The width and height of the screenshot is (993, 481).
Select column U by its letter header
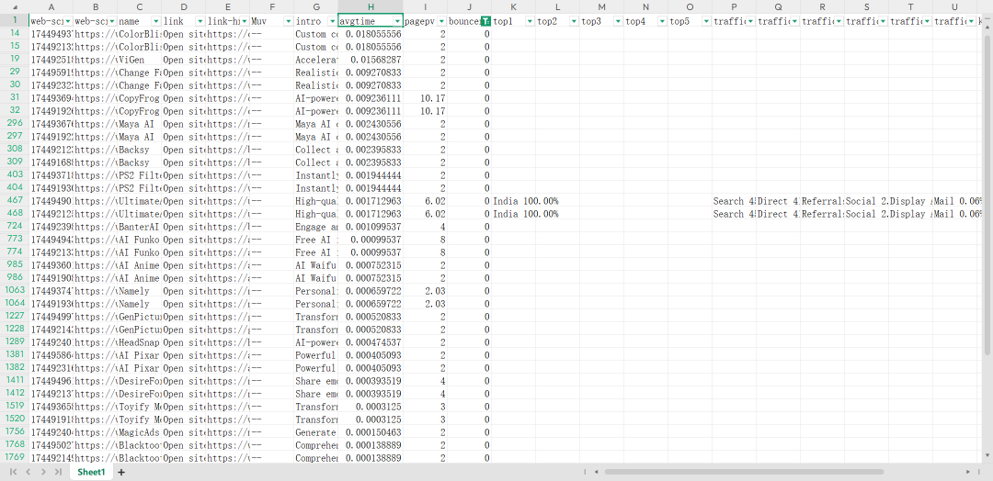(954, 7)
